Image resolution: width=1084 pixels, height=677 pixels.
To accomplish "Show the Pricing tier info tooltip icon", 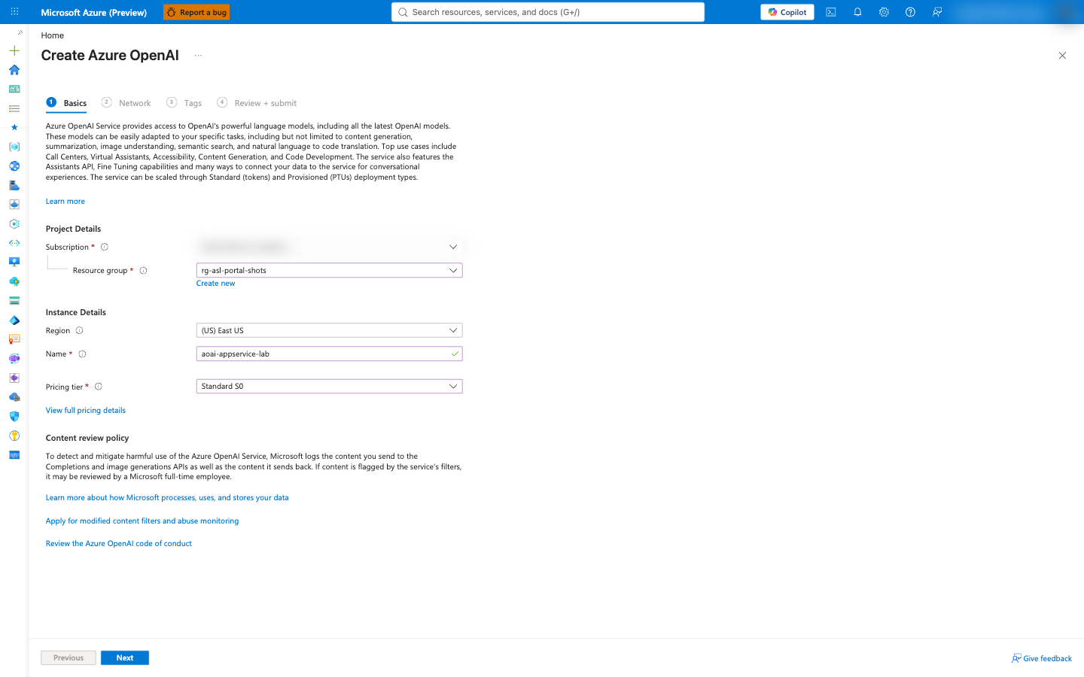I will (98, 387).
